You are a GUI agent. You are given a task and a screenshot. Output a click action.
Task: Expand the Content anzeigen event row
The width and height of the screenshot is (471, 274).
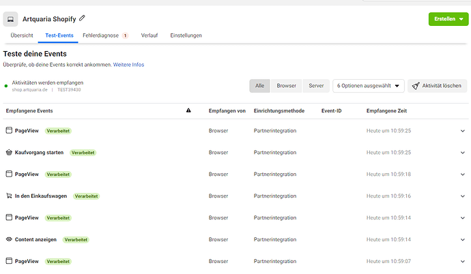[463, 240]
